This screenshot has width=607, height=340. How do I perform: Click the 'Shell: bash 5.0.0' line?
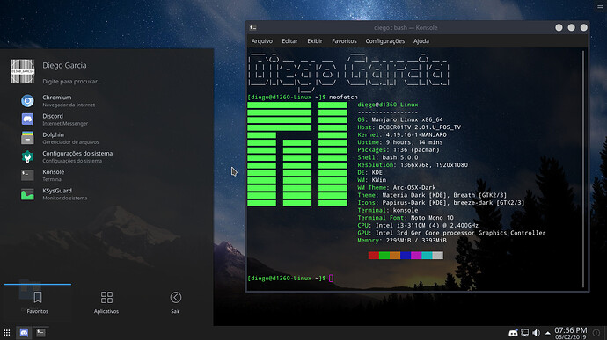pyautogui.click(x=388, y=157)
